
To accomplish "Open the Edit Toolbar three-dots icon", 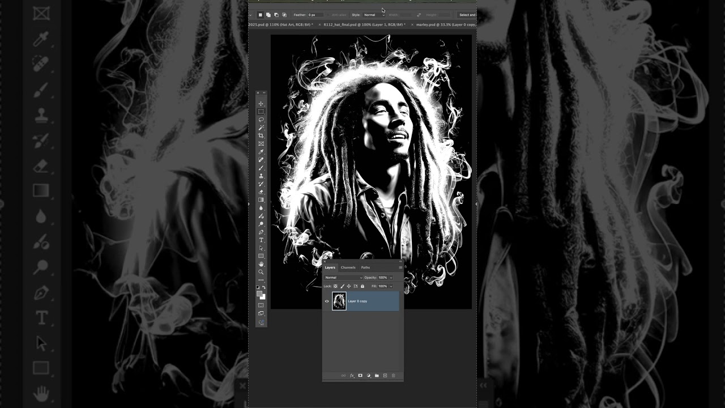I will coord(261,280).
